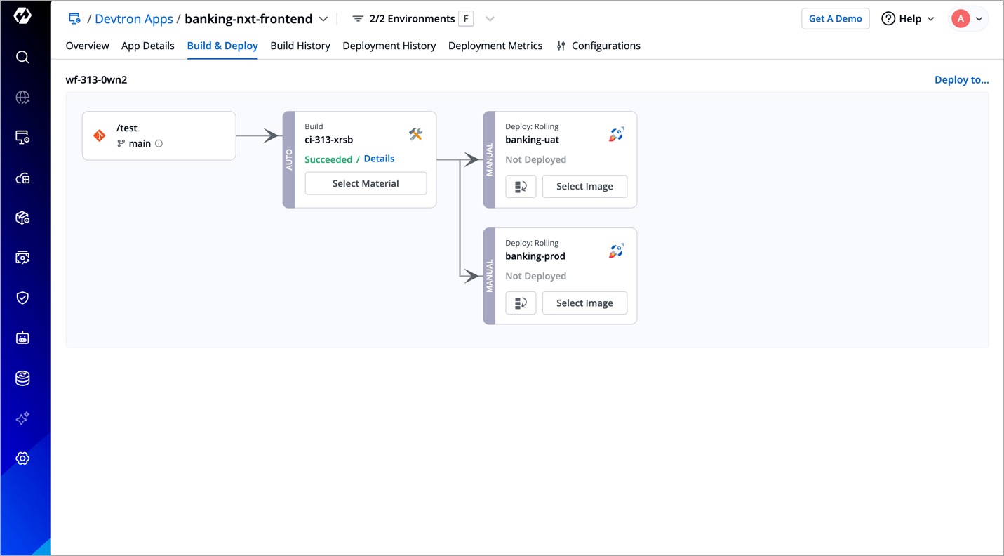Image resolution: width=1004 pixels, height=556 pixels.
Task: Click the security shield icon in sidebar
Action: (22, 298)
